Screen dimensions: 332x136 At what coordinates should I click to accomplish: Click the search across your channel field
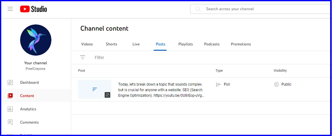(263, 9)
